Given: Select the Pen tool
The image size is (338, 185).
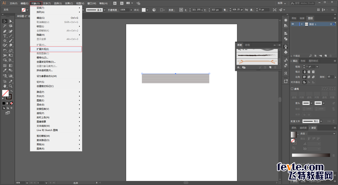Looking at the screenshot, I should tap(5, 31).
